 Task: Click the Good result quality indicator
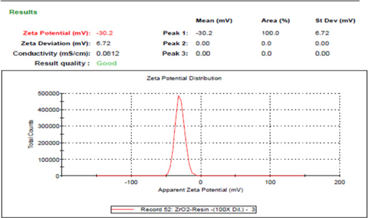coord(106,63)
